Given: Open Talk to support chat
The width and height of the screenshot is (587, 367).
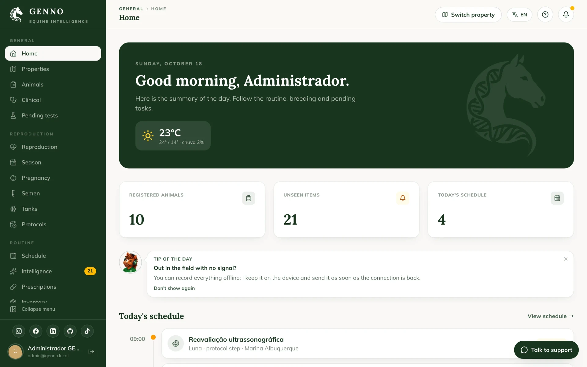Looking at the screenshot, I should pos(546,350).
